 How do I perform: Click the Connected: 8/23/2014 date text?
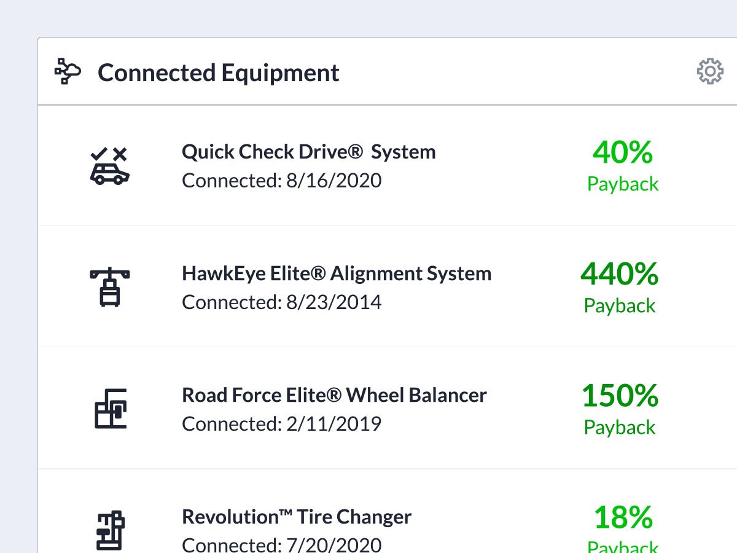point(281,302)
